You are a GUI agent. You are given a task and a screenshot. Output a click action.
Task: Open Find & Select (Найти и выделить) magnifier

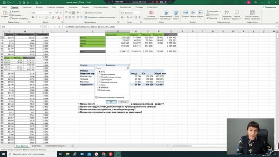[x=237, y=15]
